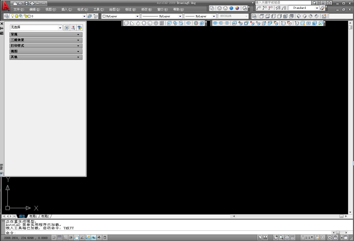
Task: Open the 插入(I) menu
Action: (67, 9)
